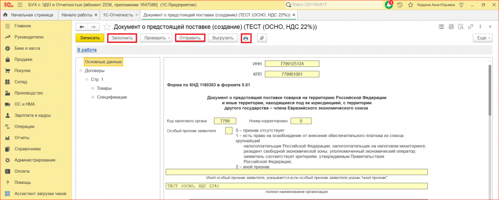This screenshot has width=499, height=200.
Task: Copy link with the chain icon
Action: (470, 27)
